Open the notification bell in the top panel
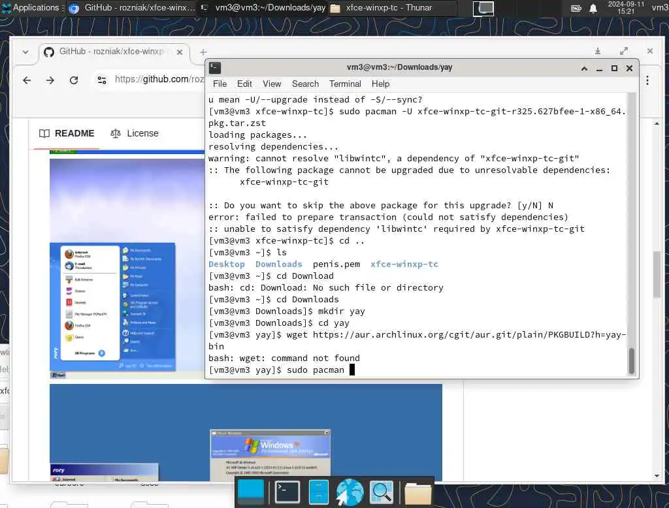Image resolution: width=669 pixels, height=508 pixels. 593,8
